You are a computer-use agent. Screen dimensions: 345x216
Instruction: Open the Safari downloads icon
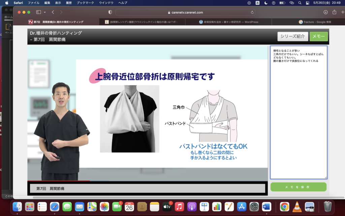click(x=325, y=12)
